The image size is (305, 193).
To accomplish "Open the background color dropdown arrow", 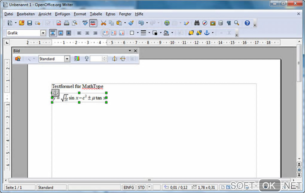I will [172, 33].
